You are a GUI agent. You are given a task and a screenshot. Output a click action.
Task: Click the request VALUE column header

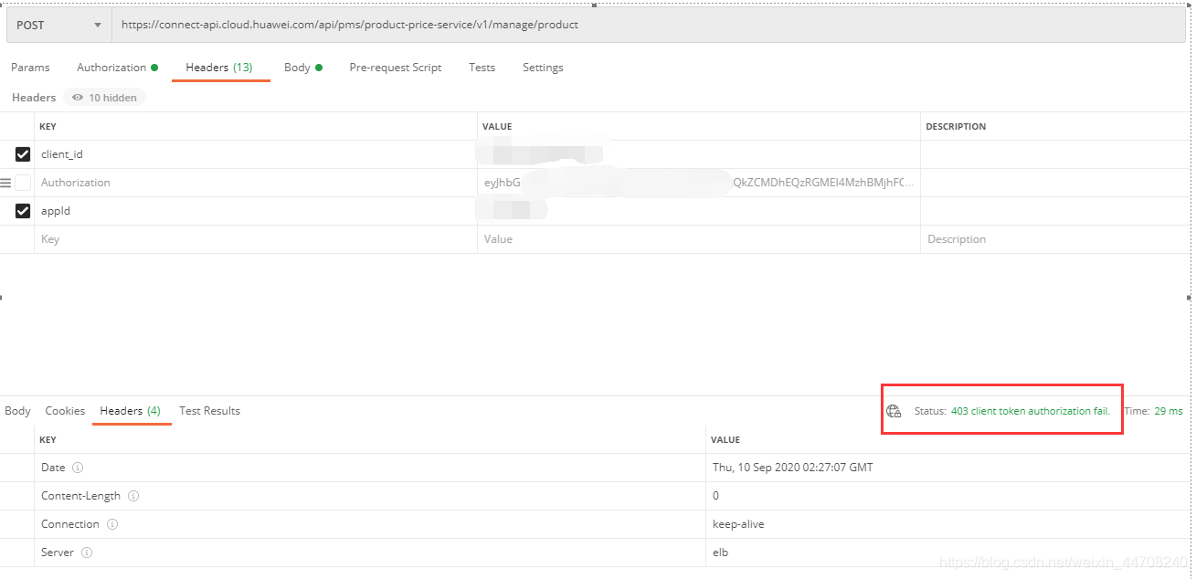pyautogui.click(x=497, y=127)
